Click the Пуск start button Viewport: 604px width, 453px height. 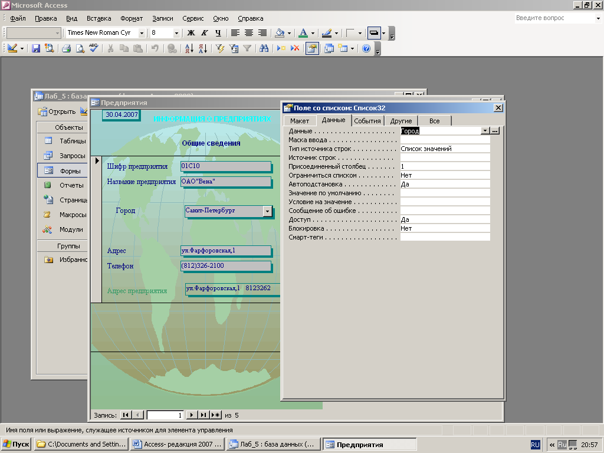16,444
